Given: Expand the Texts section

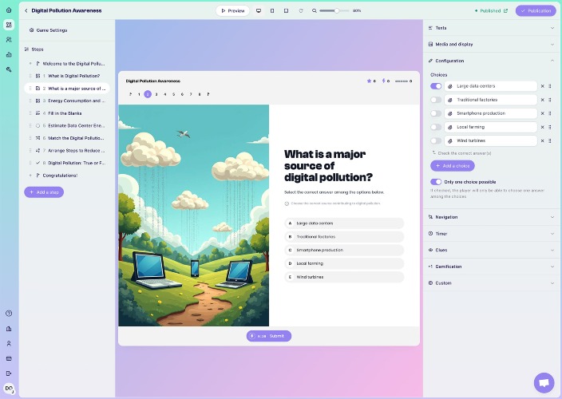Looking at the screenshot, I should click(x=491, y=28).
